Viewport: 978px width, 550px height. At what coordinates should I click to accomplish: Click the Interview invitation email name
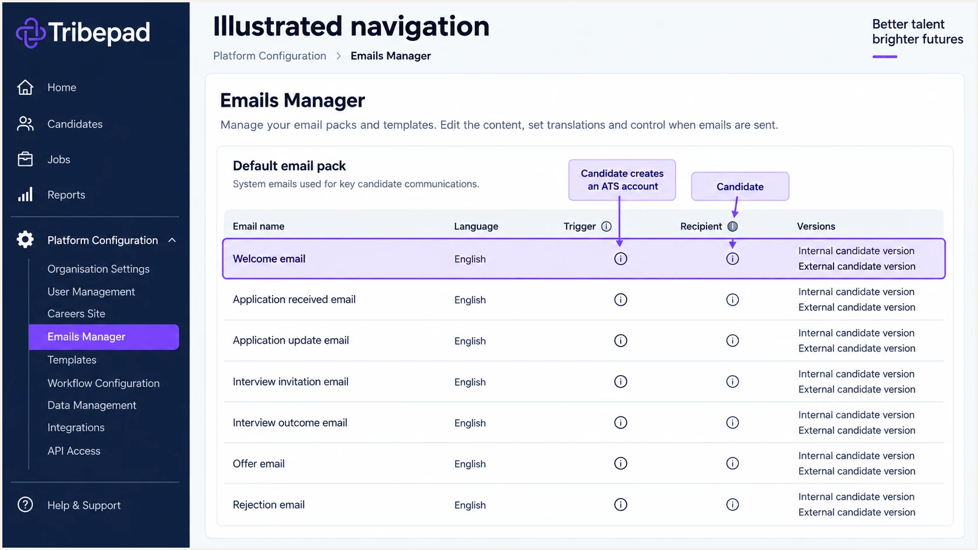pos(291,382)
